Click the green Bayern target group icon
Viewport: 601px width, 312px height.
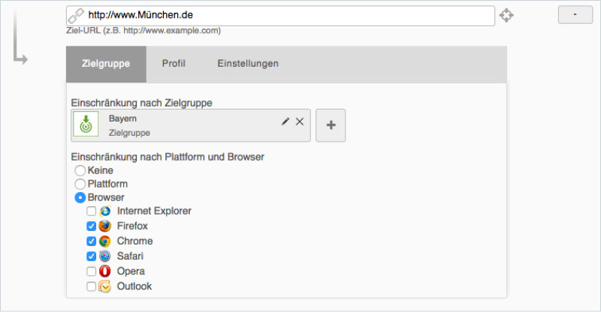(86, 124)
